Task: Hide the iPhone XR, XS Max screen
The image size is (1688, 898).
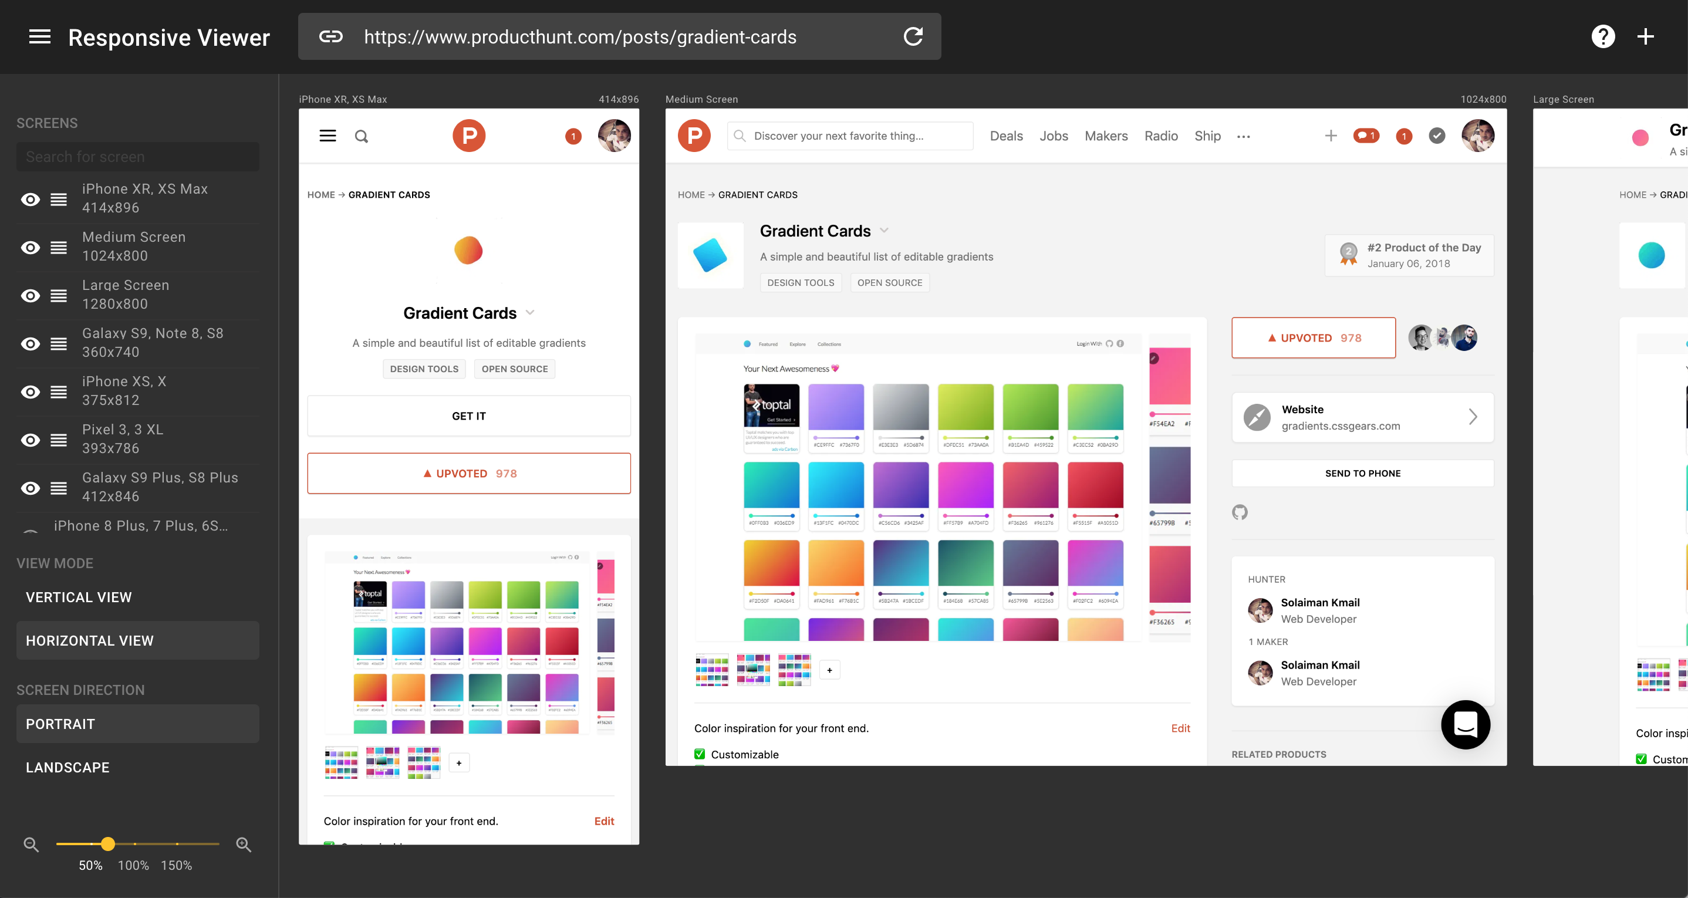Action: 30,200
